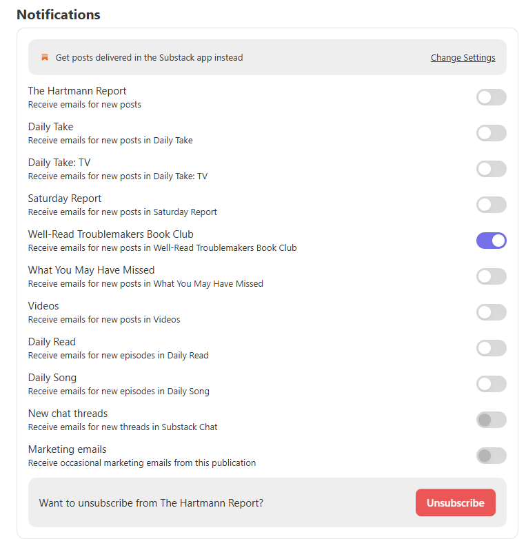526x539 pixels.
Task: Open the Change Settings link
Action: pyautogui.click(x=463, y=57)
